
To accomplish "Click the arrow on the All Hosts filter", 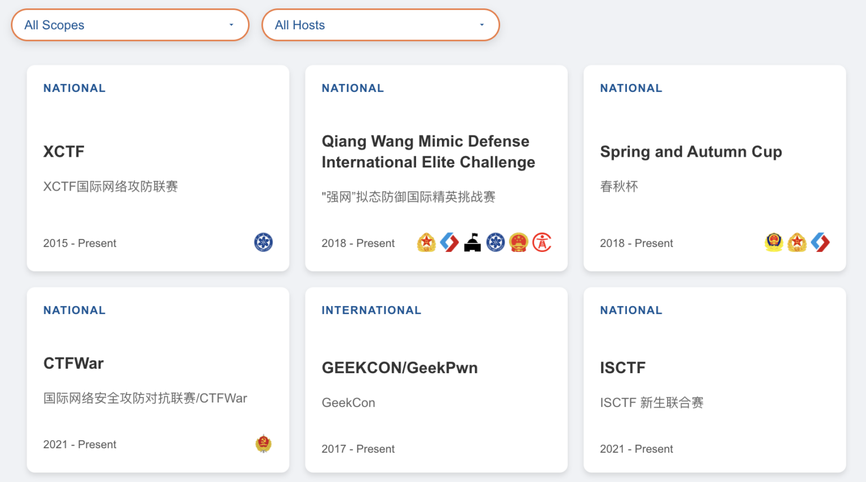I will pos(481,25).
